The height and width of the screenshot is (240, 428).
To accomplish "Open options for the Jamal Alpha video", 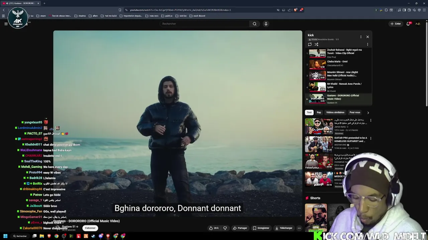I will click(370, 120).
